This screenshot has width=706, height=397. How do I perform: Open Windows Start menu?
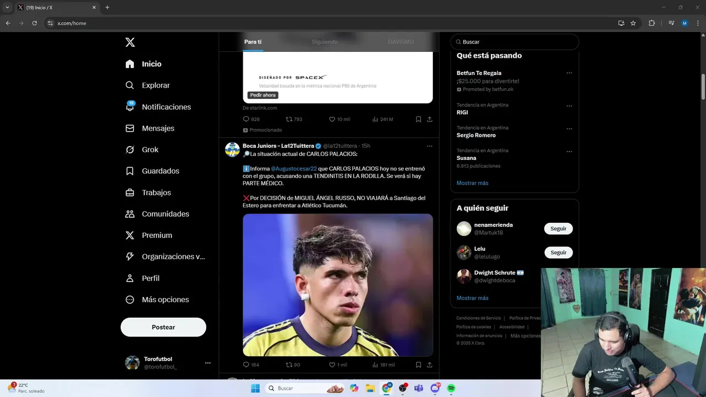point(255,388)
